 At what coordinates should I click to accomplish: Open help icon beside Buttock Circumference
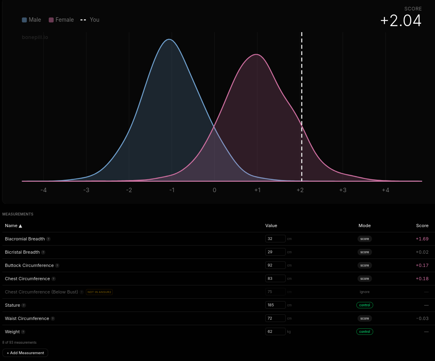[x=57, y=266]
